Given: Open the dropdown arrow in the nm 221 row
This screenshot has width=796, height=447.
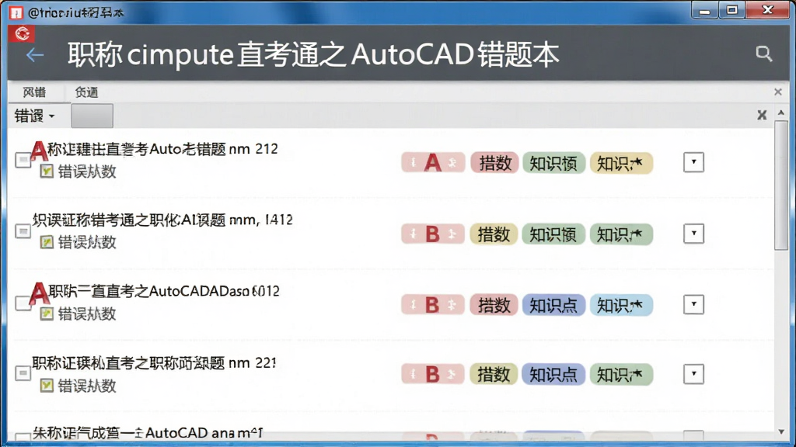Looking at the screenshot, I should (693, 374).
